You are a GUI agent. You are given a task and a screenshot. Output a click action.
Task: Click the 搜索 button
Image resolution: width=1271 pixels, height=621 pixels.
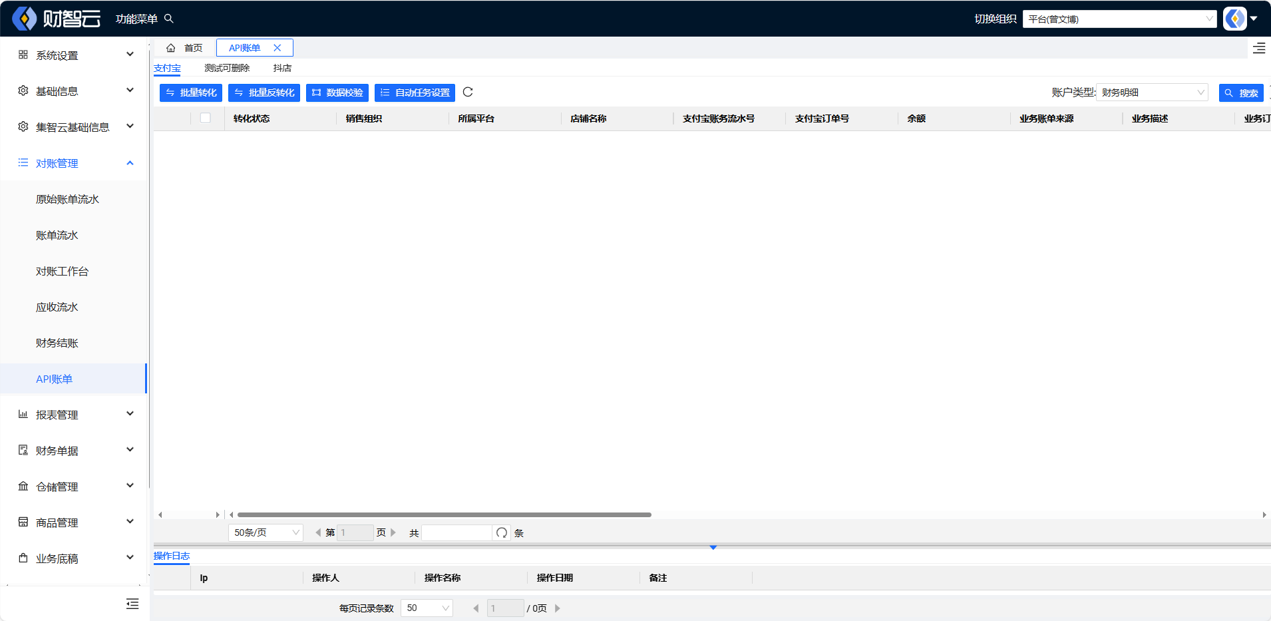[x=1241, y=93]
